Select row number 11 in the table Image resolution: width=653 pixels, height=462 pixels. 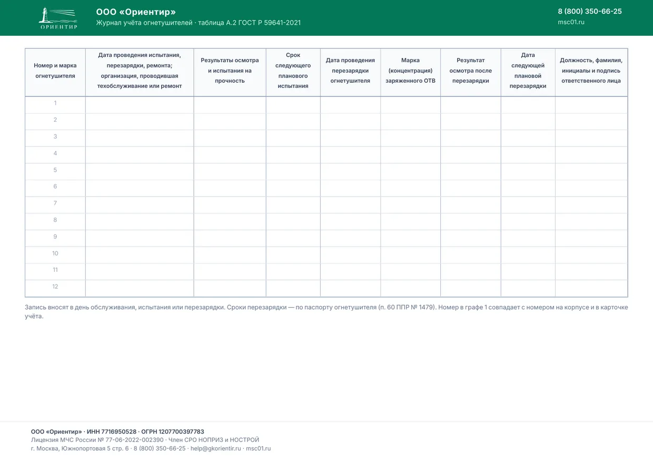coord(326,272)
